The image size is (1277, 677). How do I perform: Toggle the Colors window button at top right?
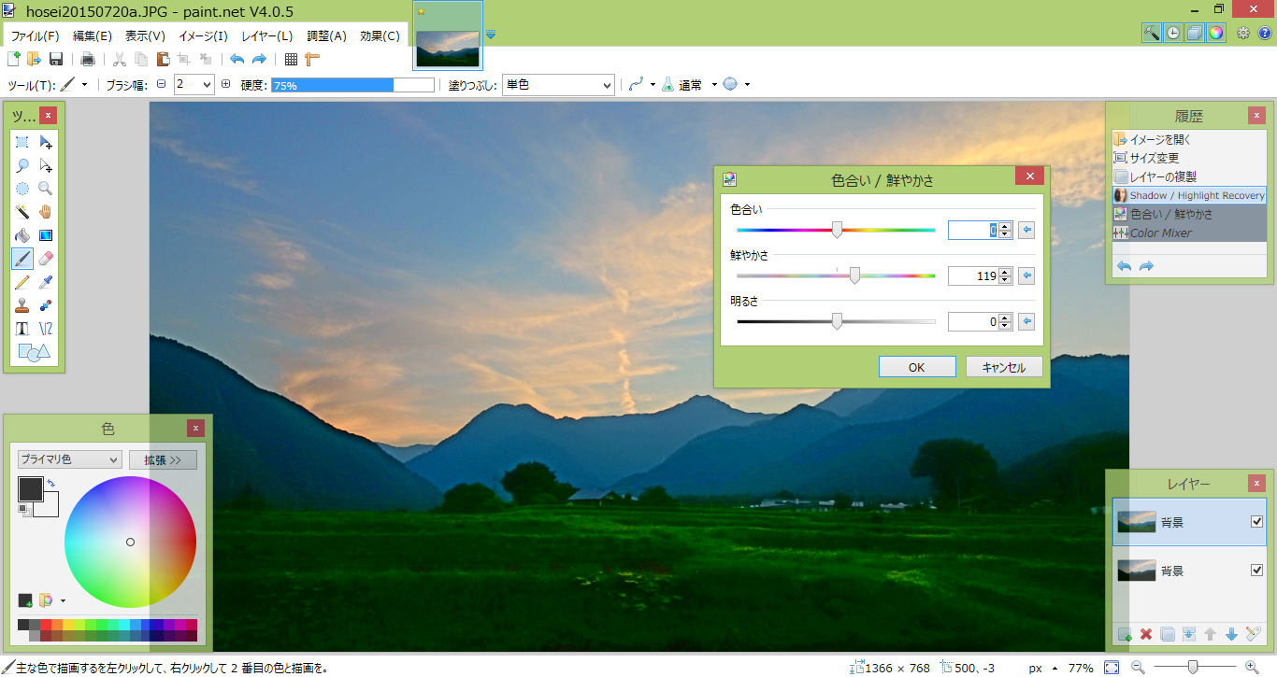click(1215, 33)
